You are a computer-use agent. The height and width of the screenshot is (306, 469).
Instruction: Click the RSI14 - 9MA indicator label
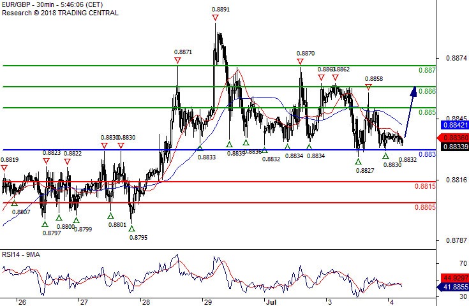pos(21,254)
